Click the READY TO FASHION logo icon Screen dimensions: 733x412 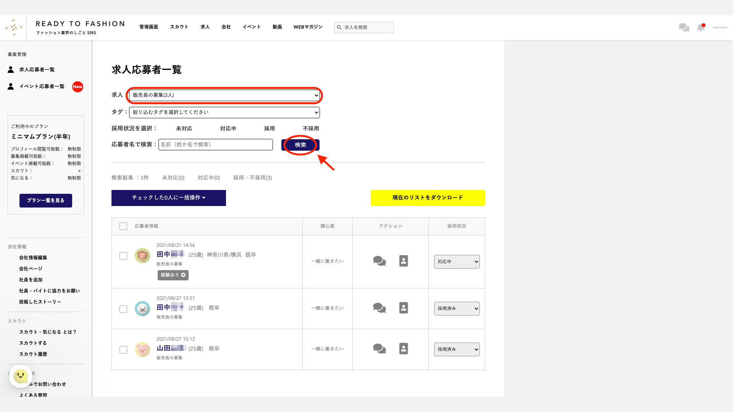(x=14, y=27)
